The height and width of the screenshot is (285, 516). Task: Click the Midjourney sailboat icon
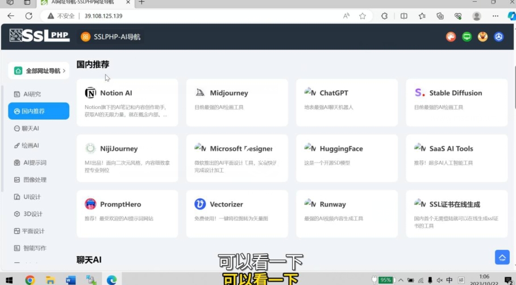pos(200,93)
